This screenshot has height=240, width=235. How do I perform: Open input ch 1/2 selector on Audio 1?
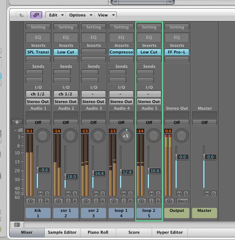pyautogui.click(x=38, y=94)
